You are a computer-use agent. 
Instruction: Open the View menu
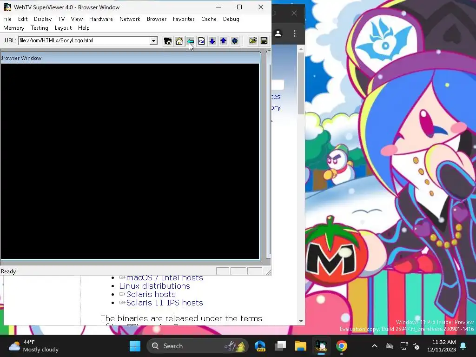(77, 19)
